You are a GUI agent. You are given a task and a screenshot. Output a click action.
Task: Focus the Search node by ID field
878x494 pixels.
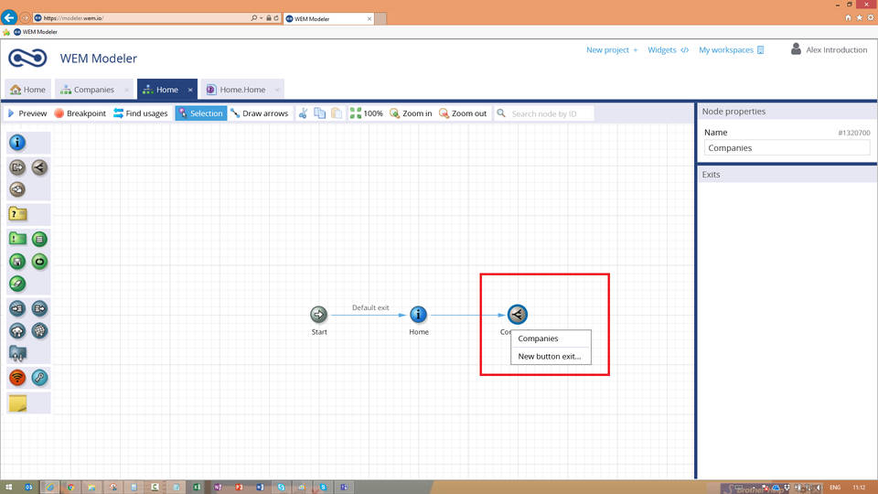[544, 113]
